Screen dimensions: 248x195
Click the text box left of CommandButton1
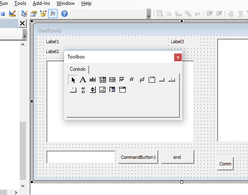click(x=81, y=157)
